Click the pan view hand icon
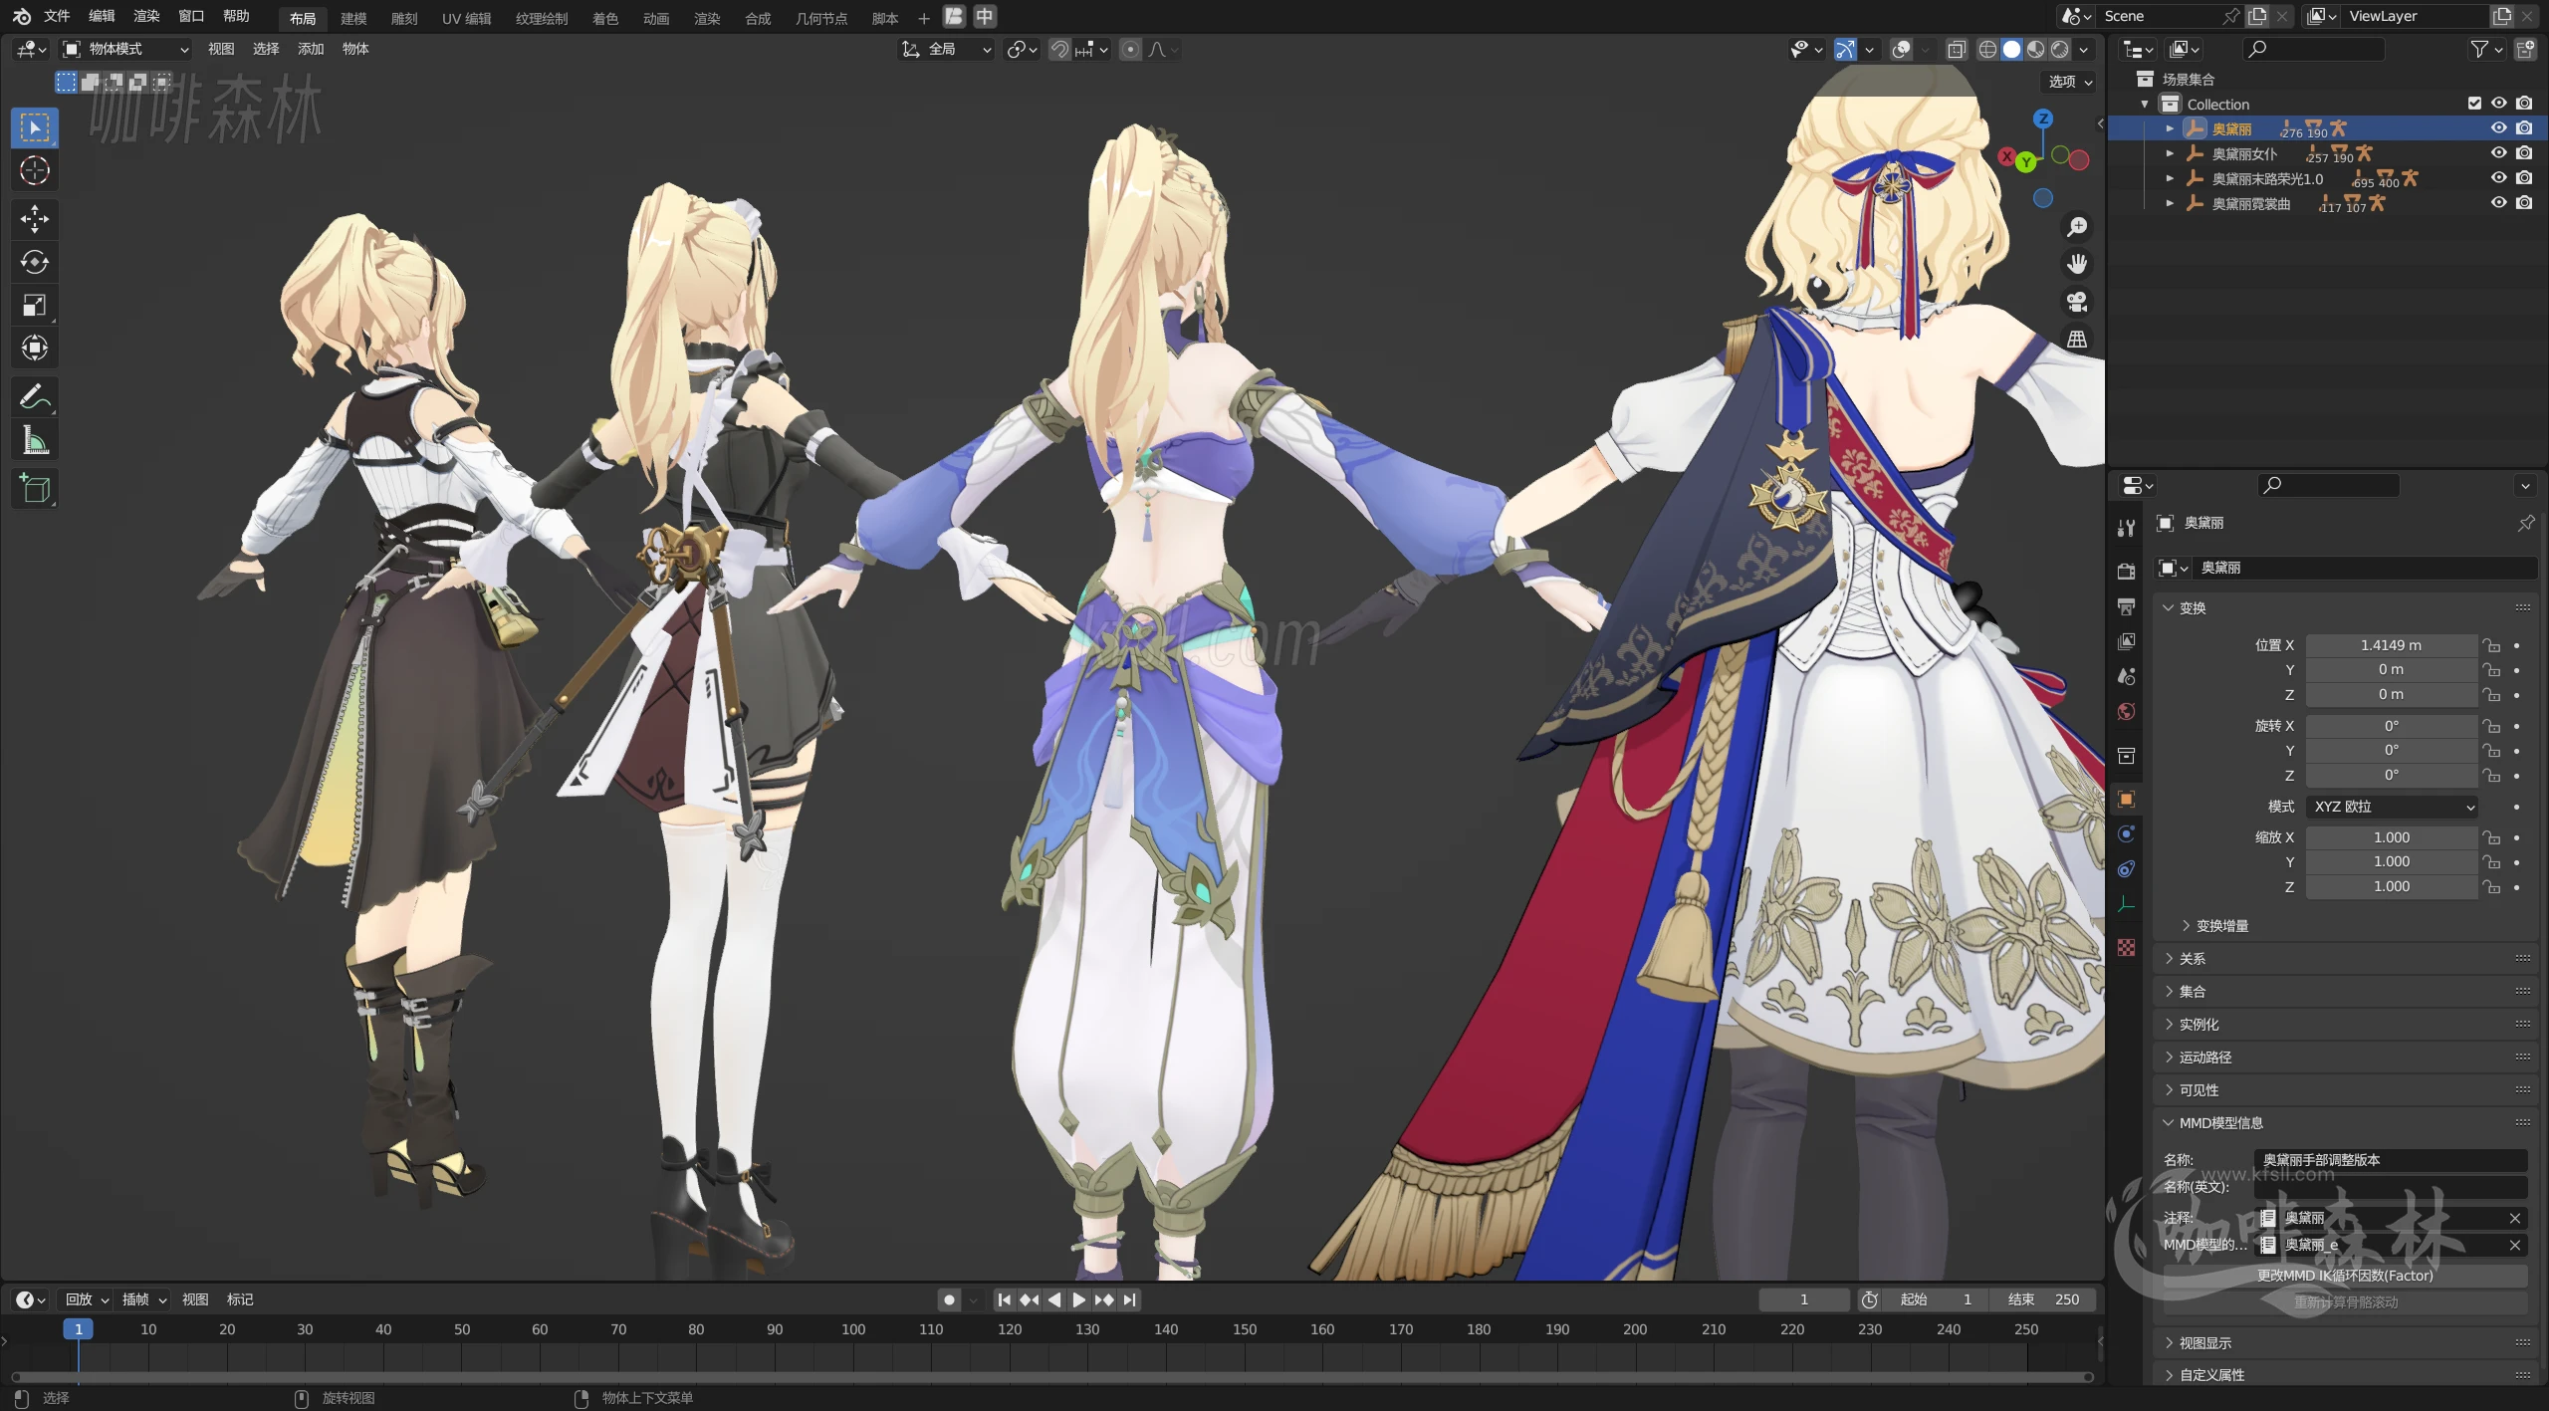The width and height of the screenshot is (2549, 1411). click(x=2077, y=264)
